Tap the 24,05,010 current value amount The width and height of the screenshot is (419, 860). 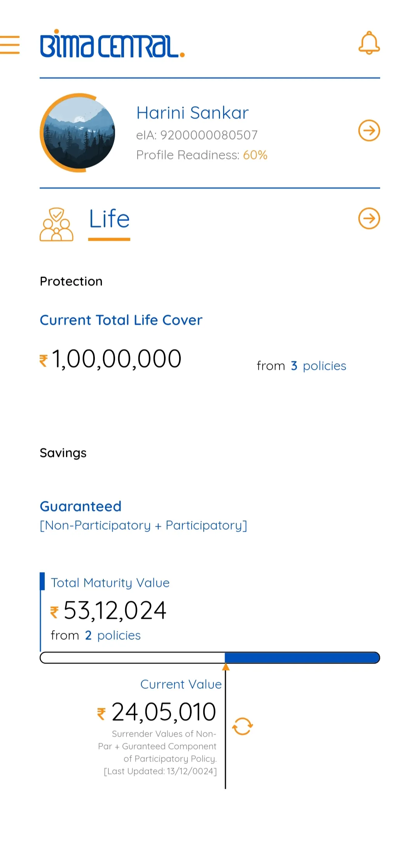pyautogui.click(x=163, y=712)
